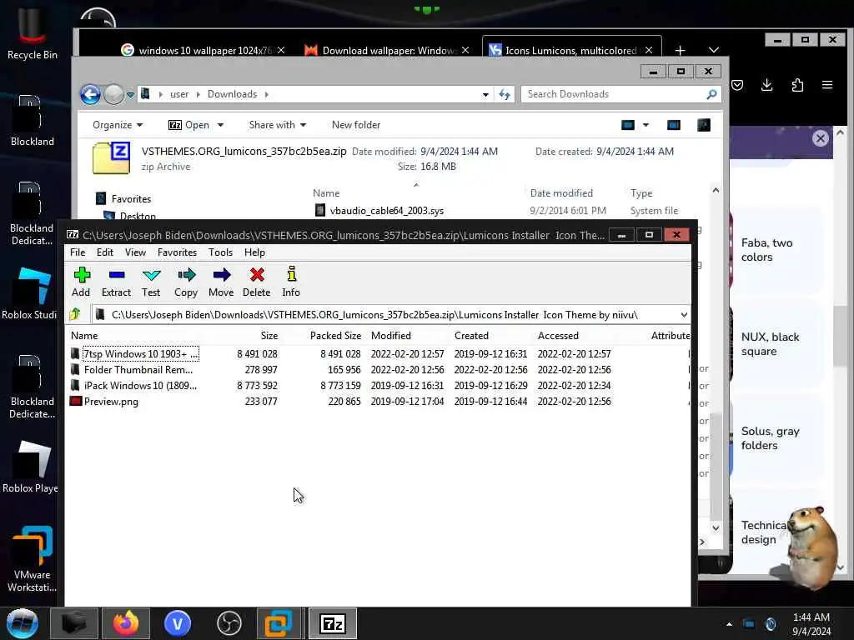The width and height of the screenshot is (854, 640).
Task: Click the Move toolbar icon
Action: coord(221,282)
